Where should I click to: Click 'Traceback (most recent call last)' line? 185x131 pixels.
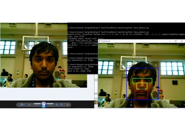[x=86, y=38]
